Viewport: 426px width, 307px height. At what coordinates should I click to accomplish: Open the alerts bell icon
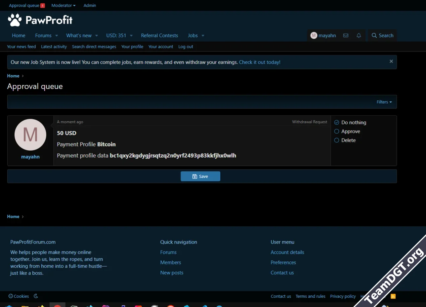[x=359, y=36]
